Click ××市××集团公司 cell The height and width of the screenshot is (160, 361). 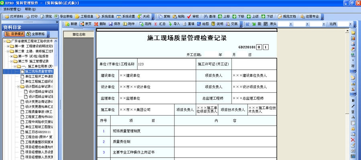pyautogui.click(x=146, y=110)
